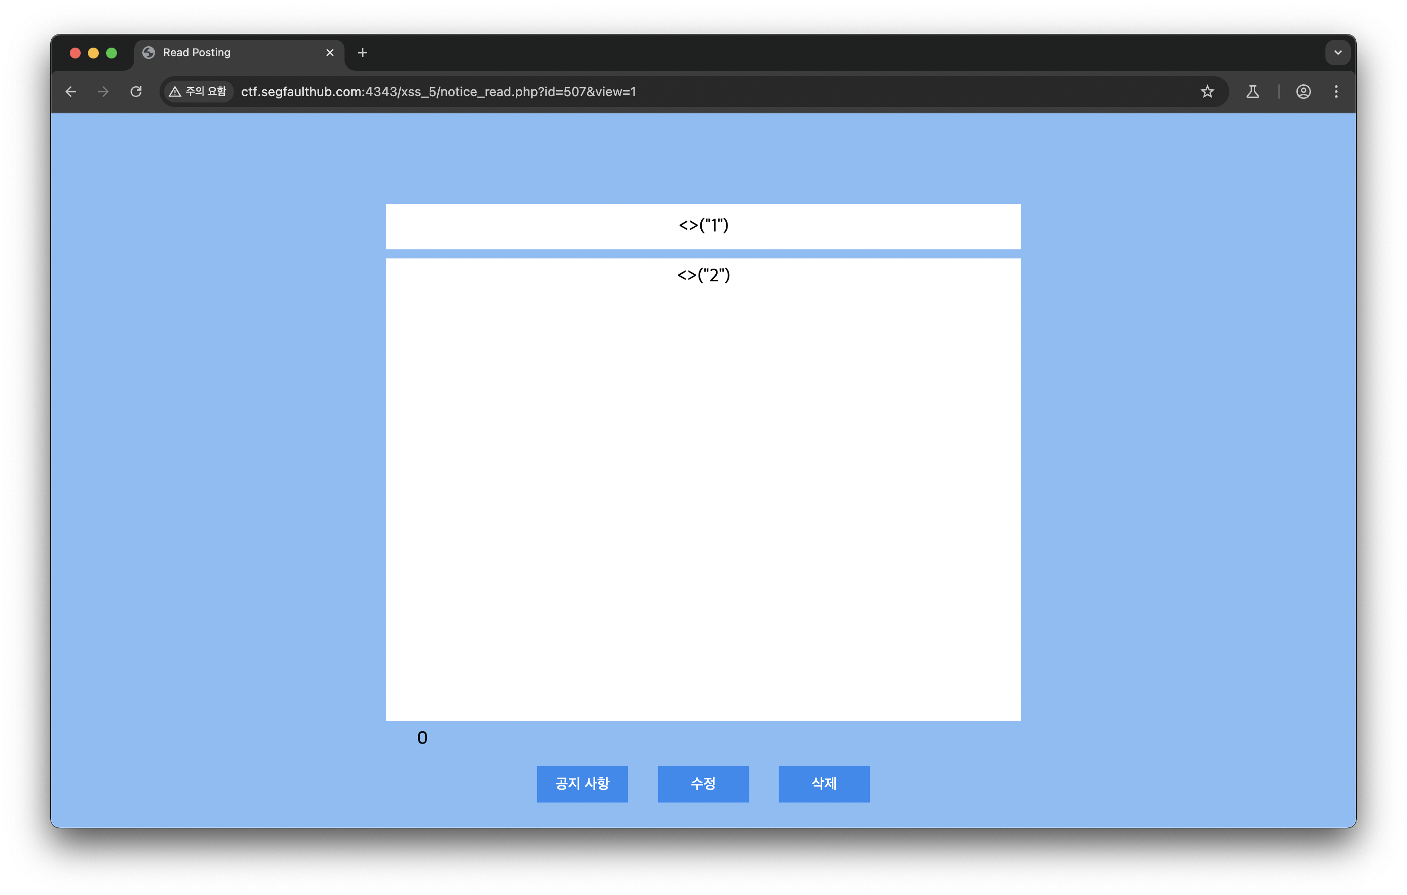Reload the current page
The width and height of the screenshot is (1407, 895).
(x=136, y=92)
